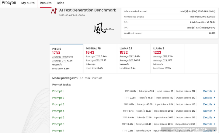Image resolution: width=219 pixels, height=133 pixels.
Task: Open Details link for Prompt 5
Action: point(207,118)
